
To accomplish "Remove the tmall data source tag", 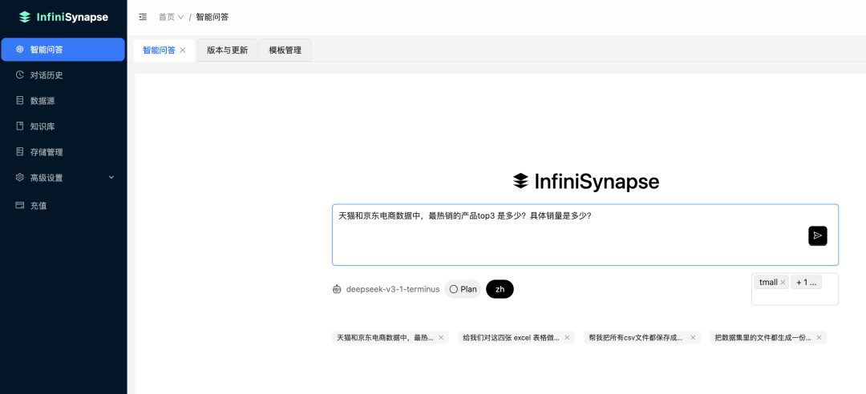I will (783, 283).
